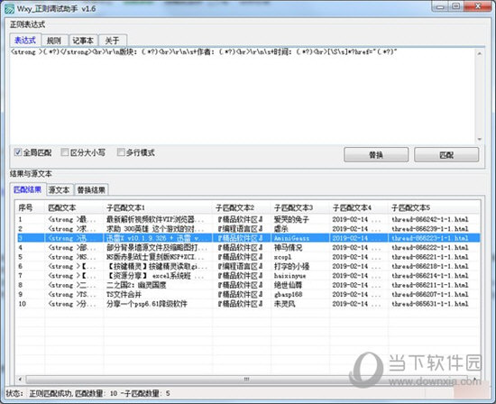Select row 8 二之国2: 幽灵国度
Screen dimensions: 496x404
(248, 285)
